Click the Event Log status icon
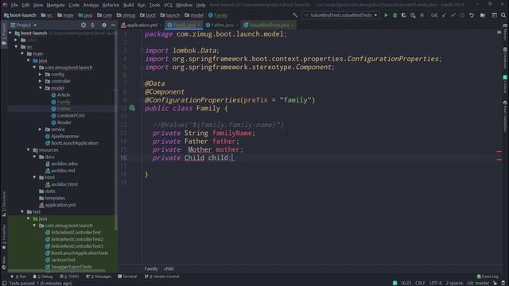 pyautogui.click(x=488, y=276)
